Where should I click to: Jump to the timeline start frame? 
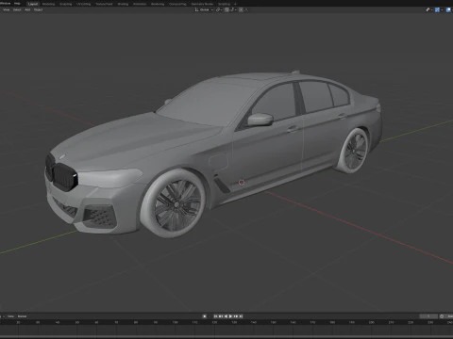pos(215,316)
